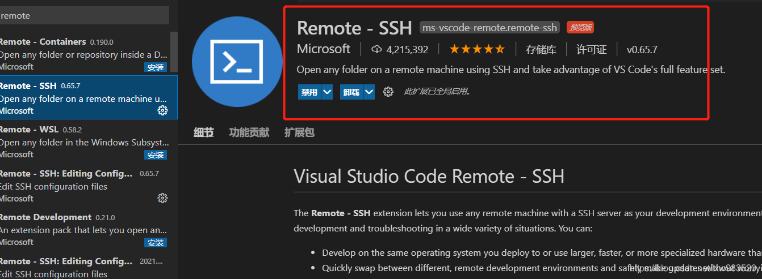Click the 卸载 uninstall button
This screenshot has height=279, width=762.
[351, 92]
